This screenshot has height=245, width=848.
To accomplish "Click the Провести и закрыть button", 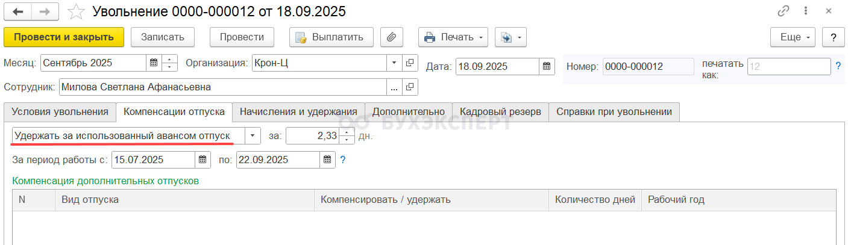I will point(64,37).
